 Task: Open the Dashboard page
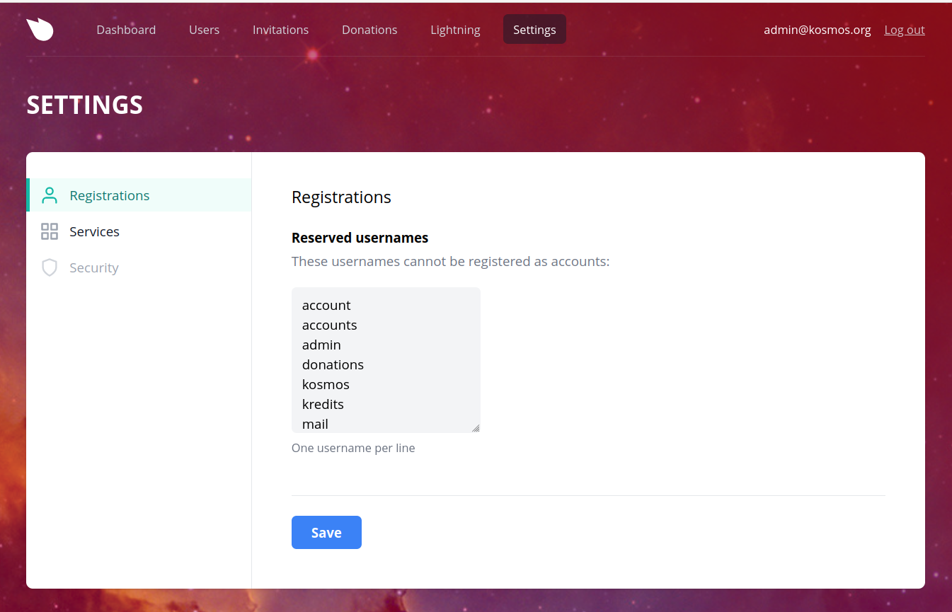tap(126, 30)
